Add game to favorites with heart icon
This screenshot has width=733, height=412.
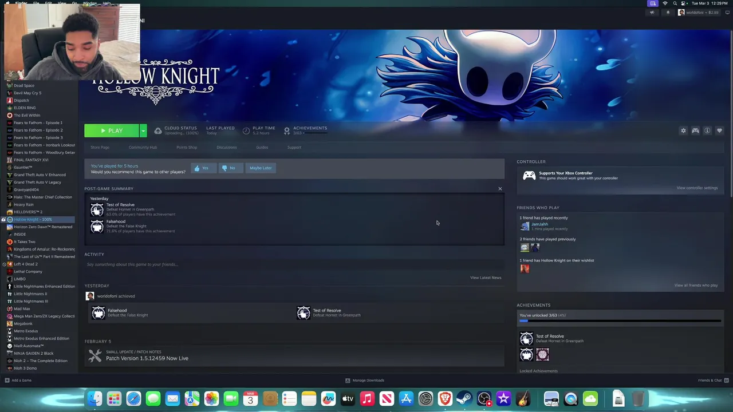[x=719, y=131]
